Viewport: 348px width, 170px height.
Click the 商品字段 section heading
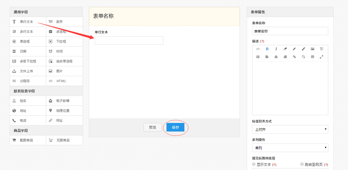(x=21, y=131)
